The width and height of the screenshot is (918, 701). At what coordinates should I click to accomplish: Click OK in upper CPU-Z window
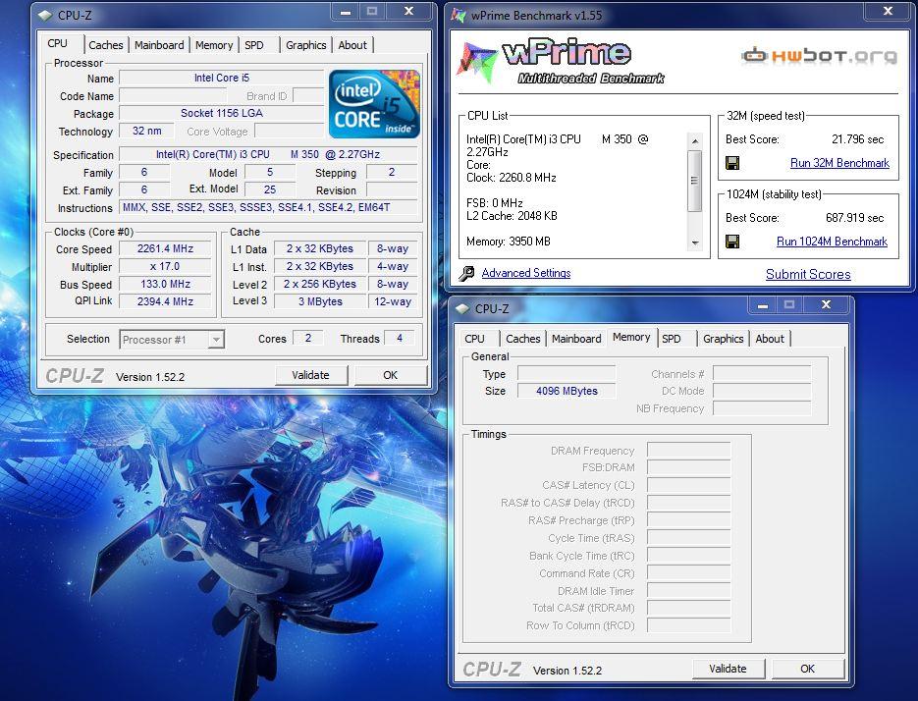click(390, 375)
